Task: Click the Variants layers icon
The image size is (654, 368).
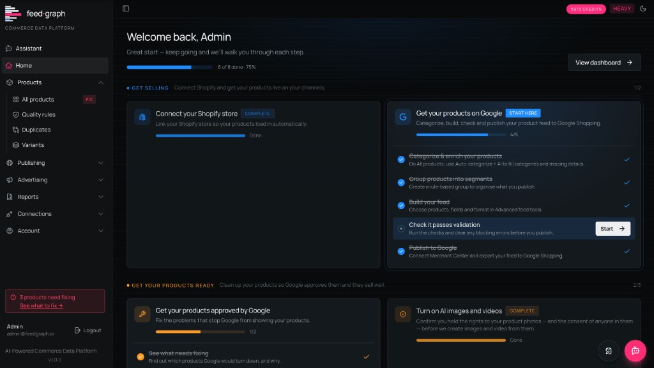Action: click(16, 145)
